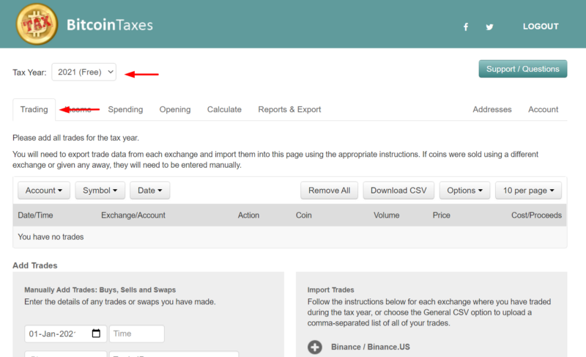586x357 pixels.
Task: Open the Account filter dropdown
Action: point(44,191)
